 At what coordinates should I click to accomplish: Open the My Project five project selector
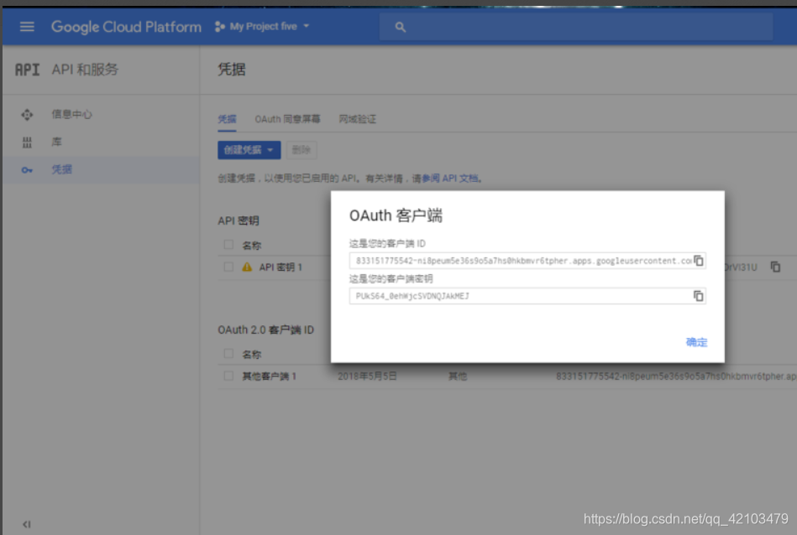click(261, 26)
